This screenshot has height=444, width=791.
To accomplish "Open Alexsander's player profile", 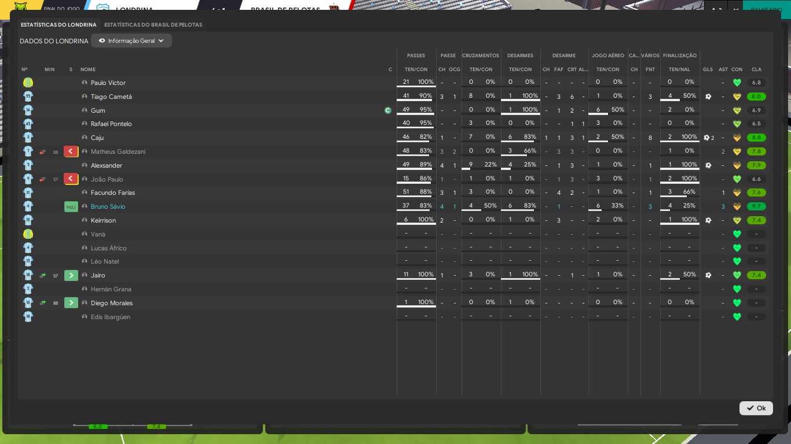I will (x=107, y=165).
